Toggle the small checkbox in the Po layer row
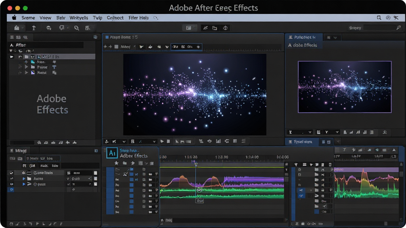This screenshot has width=406, height=228. [x=144, y=185]
